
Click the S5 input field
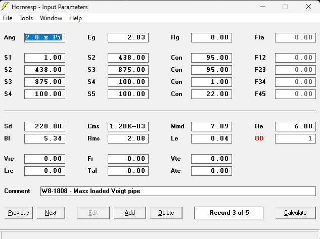pyautogui.click(x=128, y=94)
